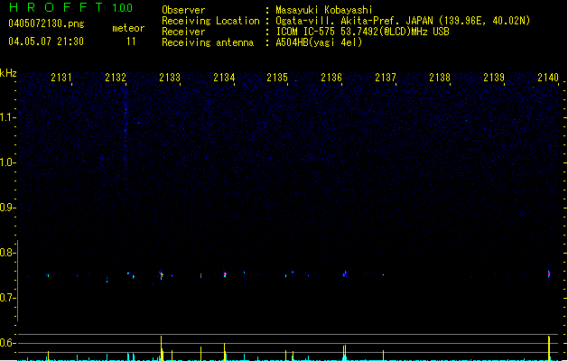
Task: Click time marker 2135
Action: 277,78
